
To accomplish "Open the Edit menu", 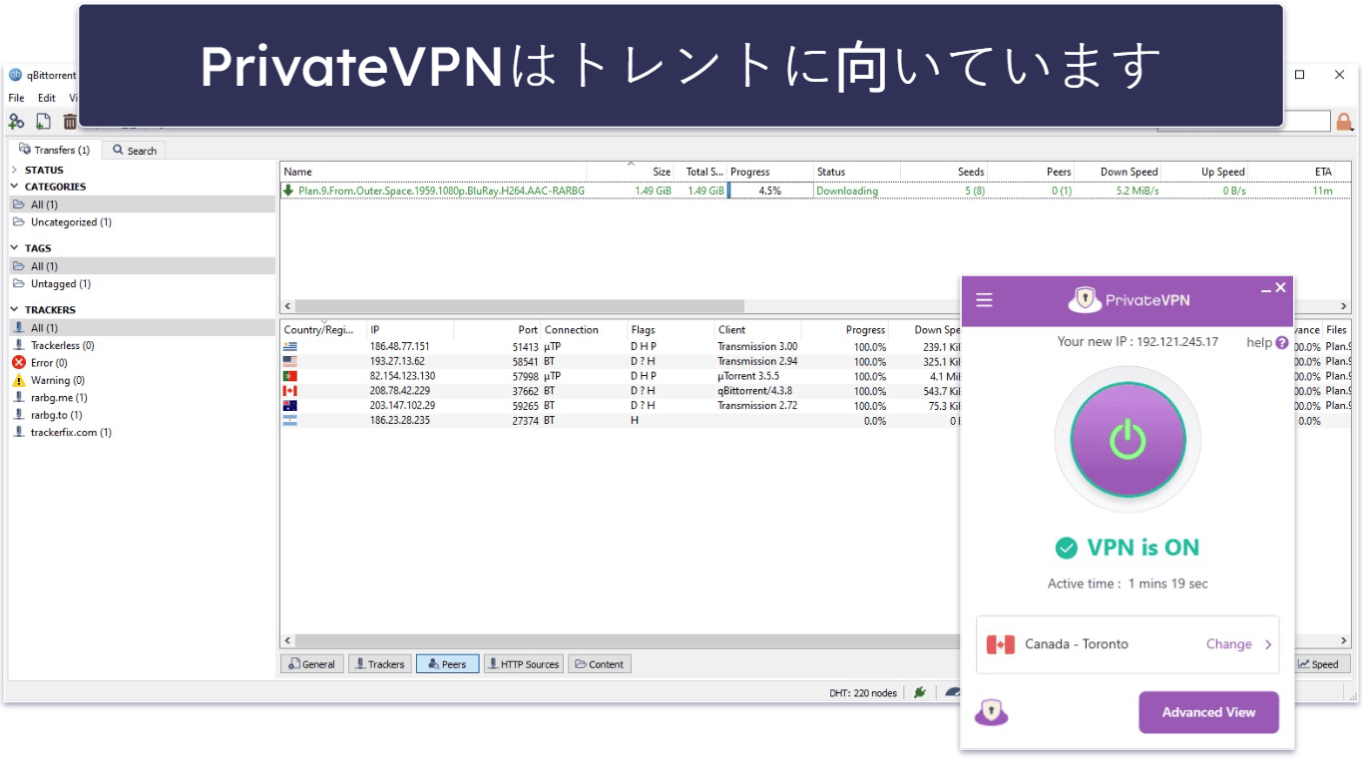I will [47, 98].
